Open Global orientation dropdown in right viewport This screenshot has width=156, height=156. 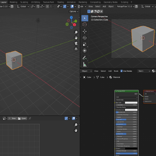point(147,7)
